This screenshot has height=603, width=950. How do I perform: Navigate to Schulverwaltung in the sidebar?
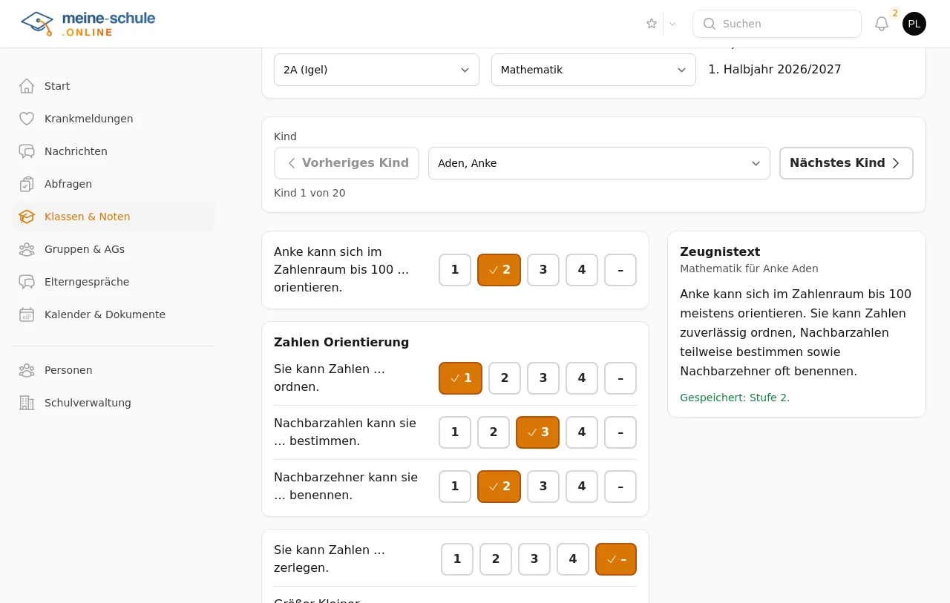[x=113, y=403]
